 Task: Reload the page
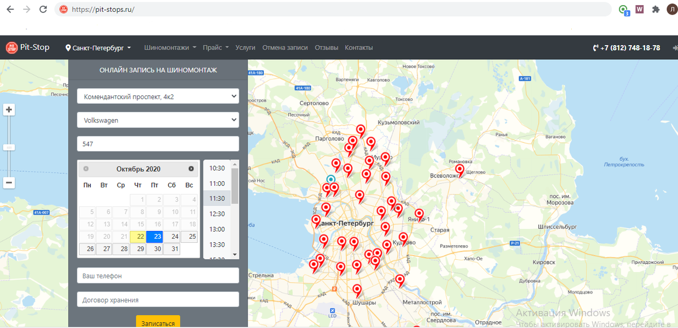pos(44,10)
